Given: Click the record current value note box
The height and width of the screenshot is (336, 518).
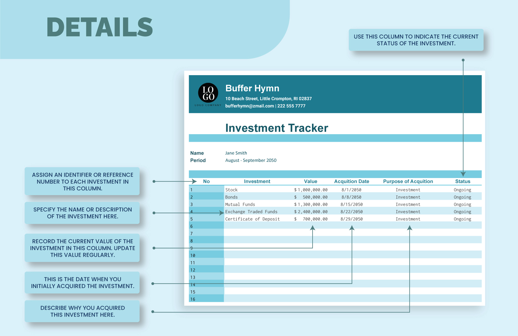Looking at the screenshot, I should tap(82, 248).
